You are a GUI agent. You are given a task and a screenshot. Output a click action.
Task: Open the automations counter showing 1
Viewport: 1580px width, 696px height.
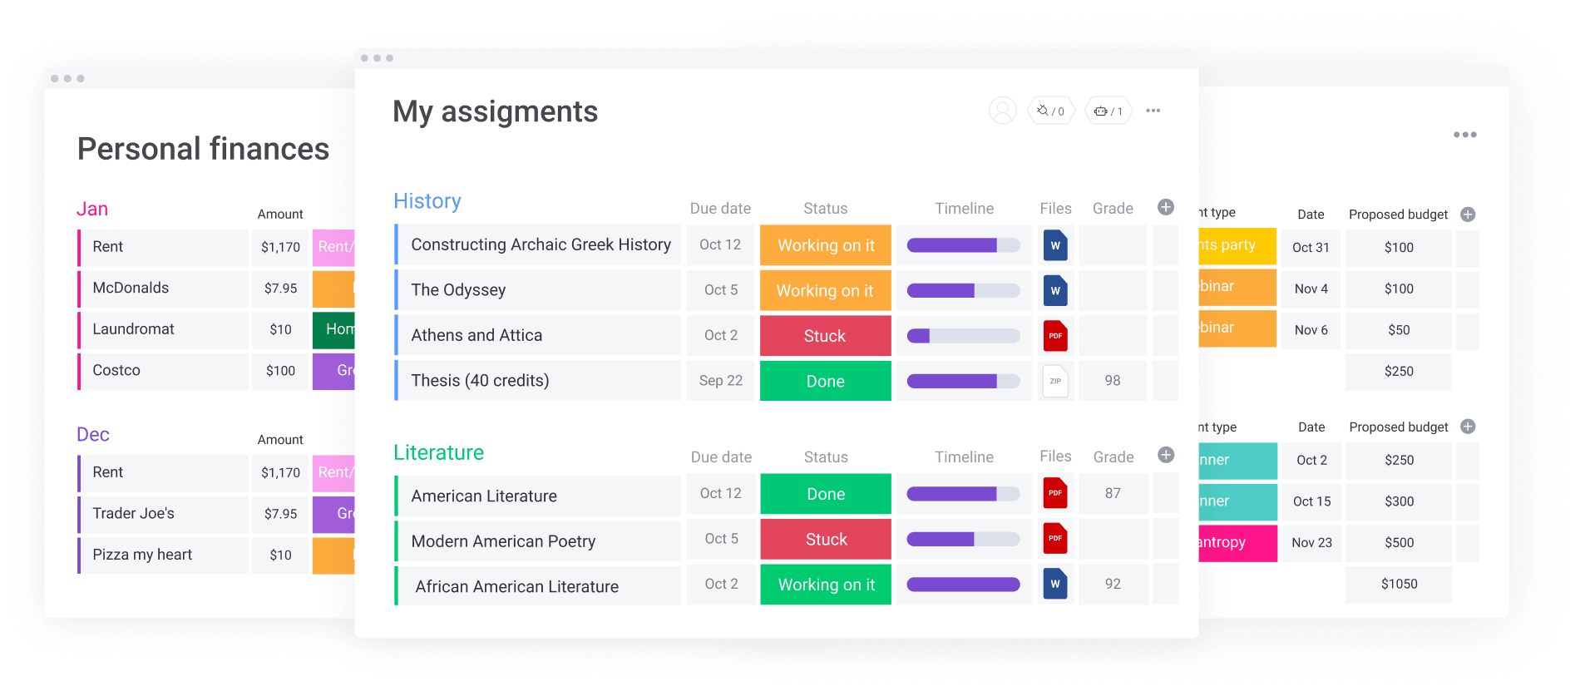(1108, 111)
